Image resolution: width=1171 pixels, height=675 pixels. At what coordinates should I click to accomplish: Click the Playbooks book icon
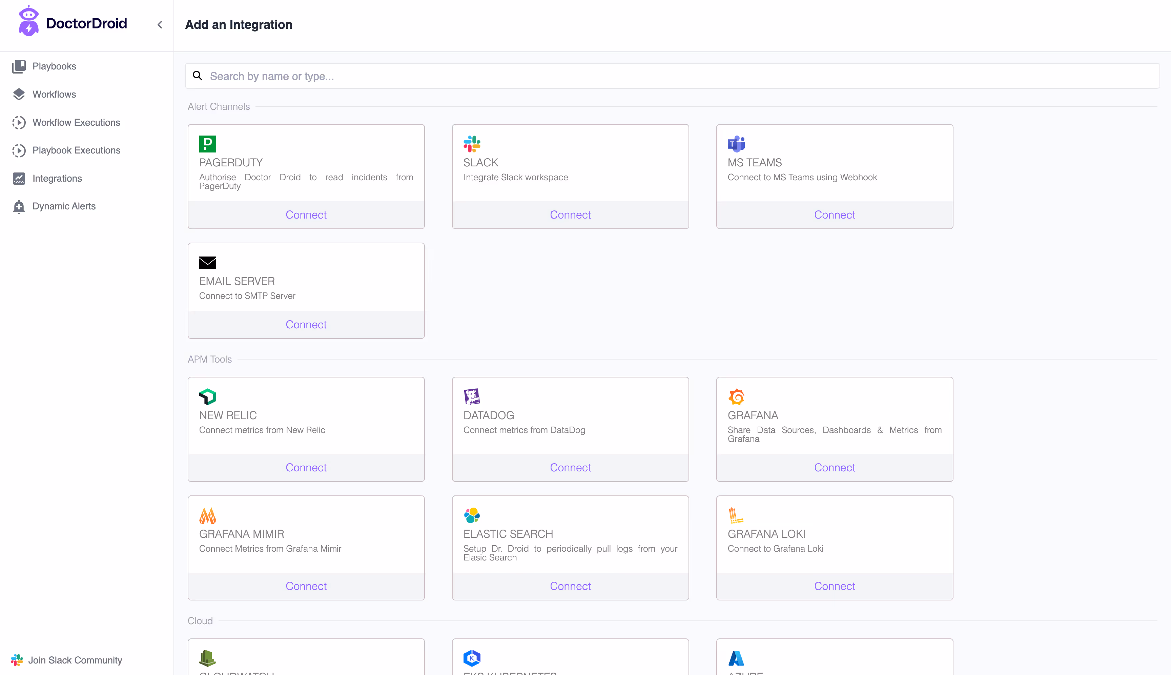tap(19, 66)
